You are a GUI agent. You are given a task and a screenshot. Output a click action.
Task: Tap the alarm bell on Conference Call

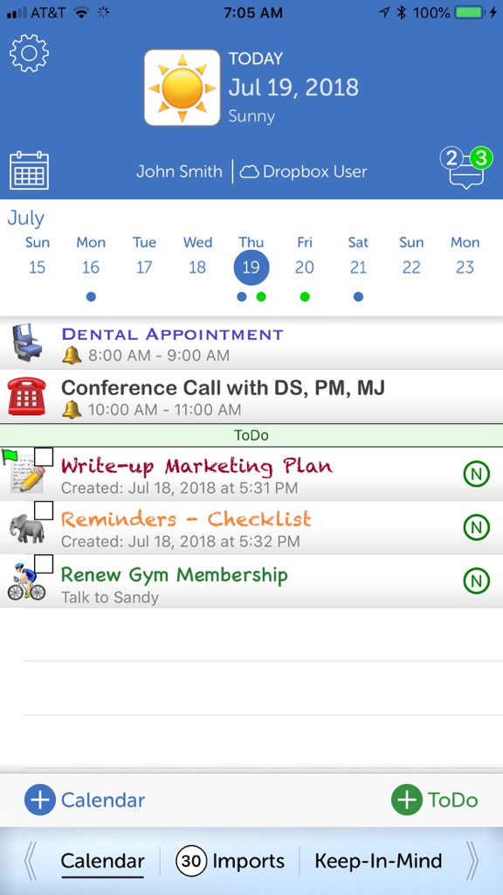coord(72,409)
